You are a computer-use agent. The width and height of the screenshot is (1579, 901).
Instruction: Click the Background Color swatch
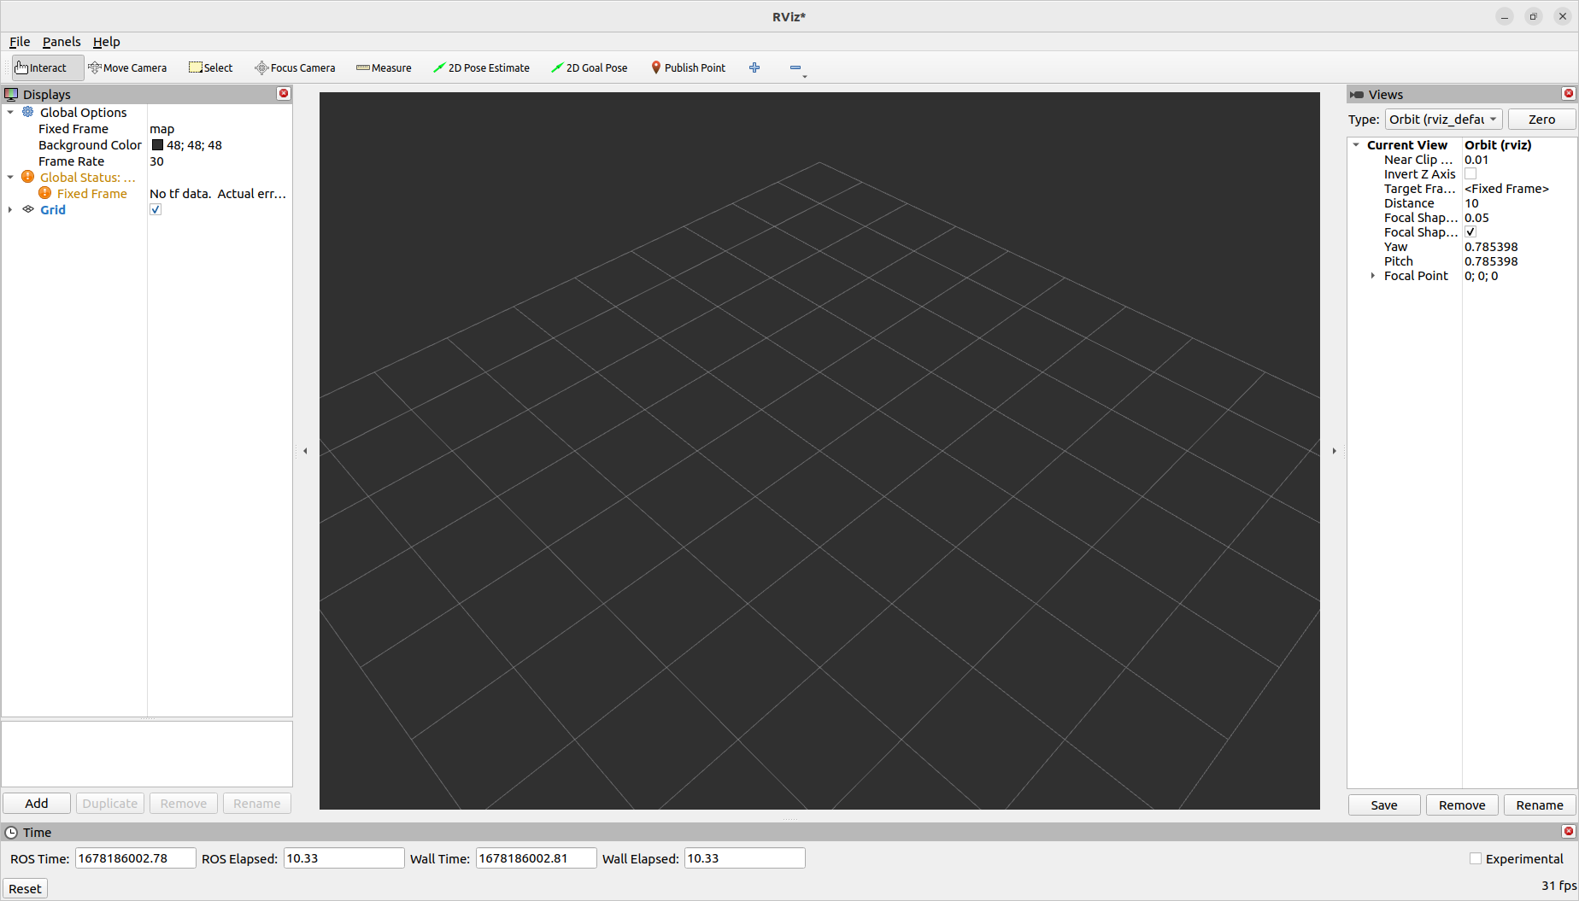[157, 145]
